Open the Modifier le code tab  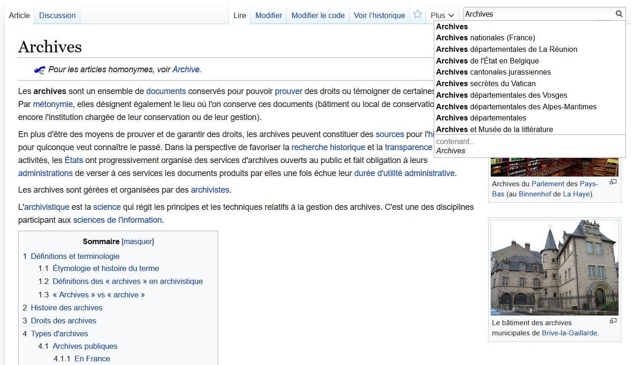pyautogui.click(x=318, y=15)
